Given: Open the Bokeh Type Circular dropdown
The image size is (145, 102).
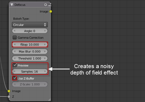Looking at the screenshot, I should pos(30,25).
